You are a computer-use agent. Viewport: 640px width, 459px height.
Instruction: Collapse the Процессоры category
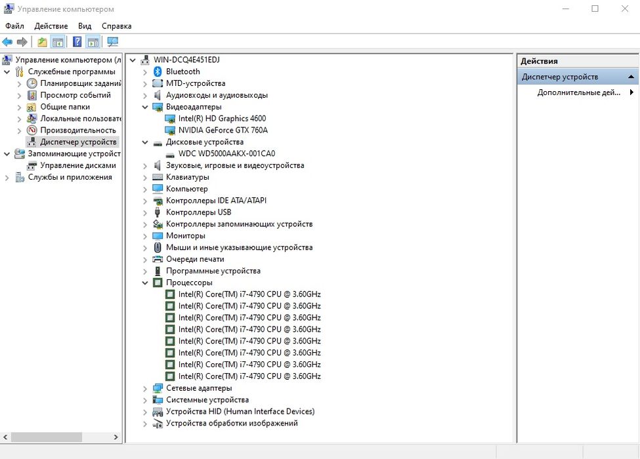(145, 283)
